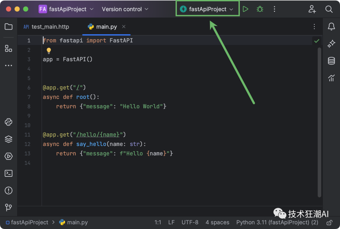Change line separator LF in status bar

(171, 222)
